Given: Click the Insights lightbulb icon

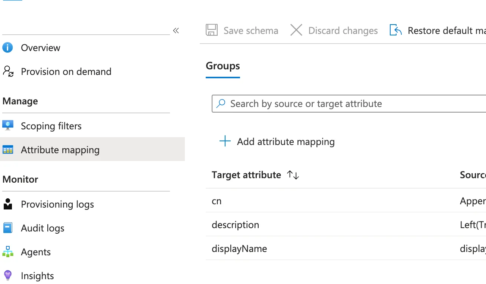Looking at the screenshot, I should pos(8,276).
